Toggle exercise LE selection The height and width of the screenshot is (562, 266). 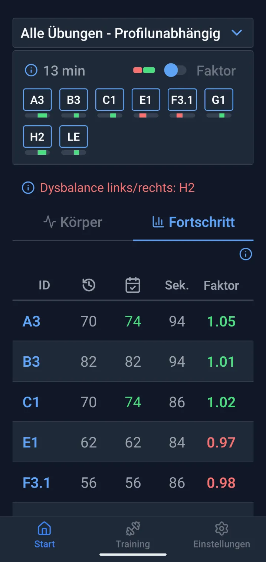point(73,137)
